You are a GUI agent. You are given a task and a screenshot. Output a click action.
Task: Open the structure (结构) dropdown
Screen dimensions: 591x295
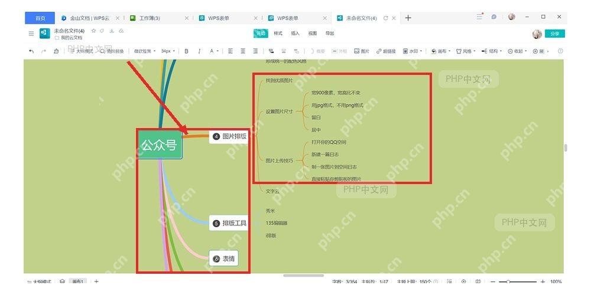pos(492,51)
